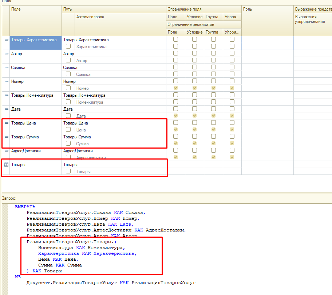Click the field icon beside Товары.Номенклатура
The width and height of the screenshot is (332, 295).
tap(6, 95)
